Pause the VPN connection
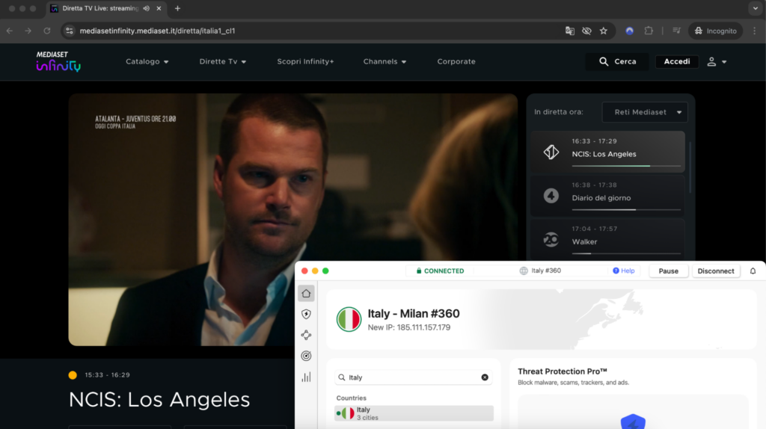 (668, 271)
